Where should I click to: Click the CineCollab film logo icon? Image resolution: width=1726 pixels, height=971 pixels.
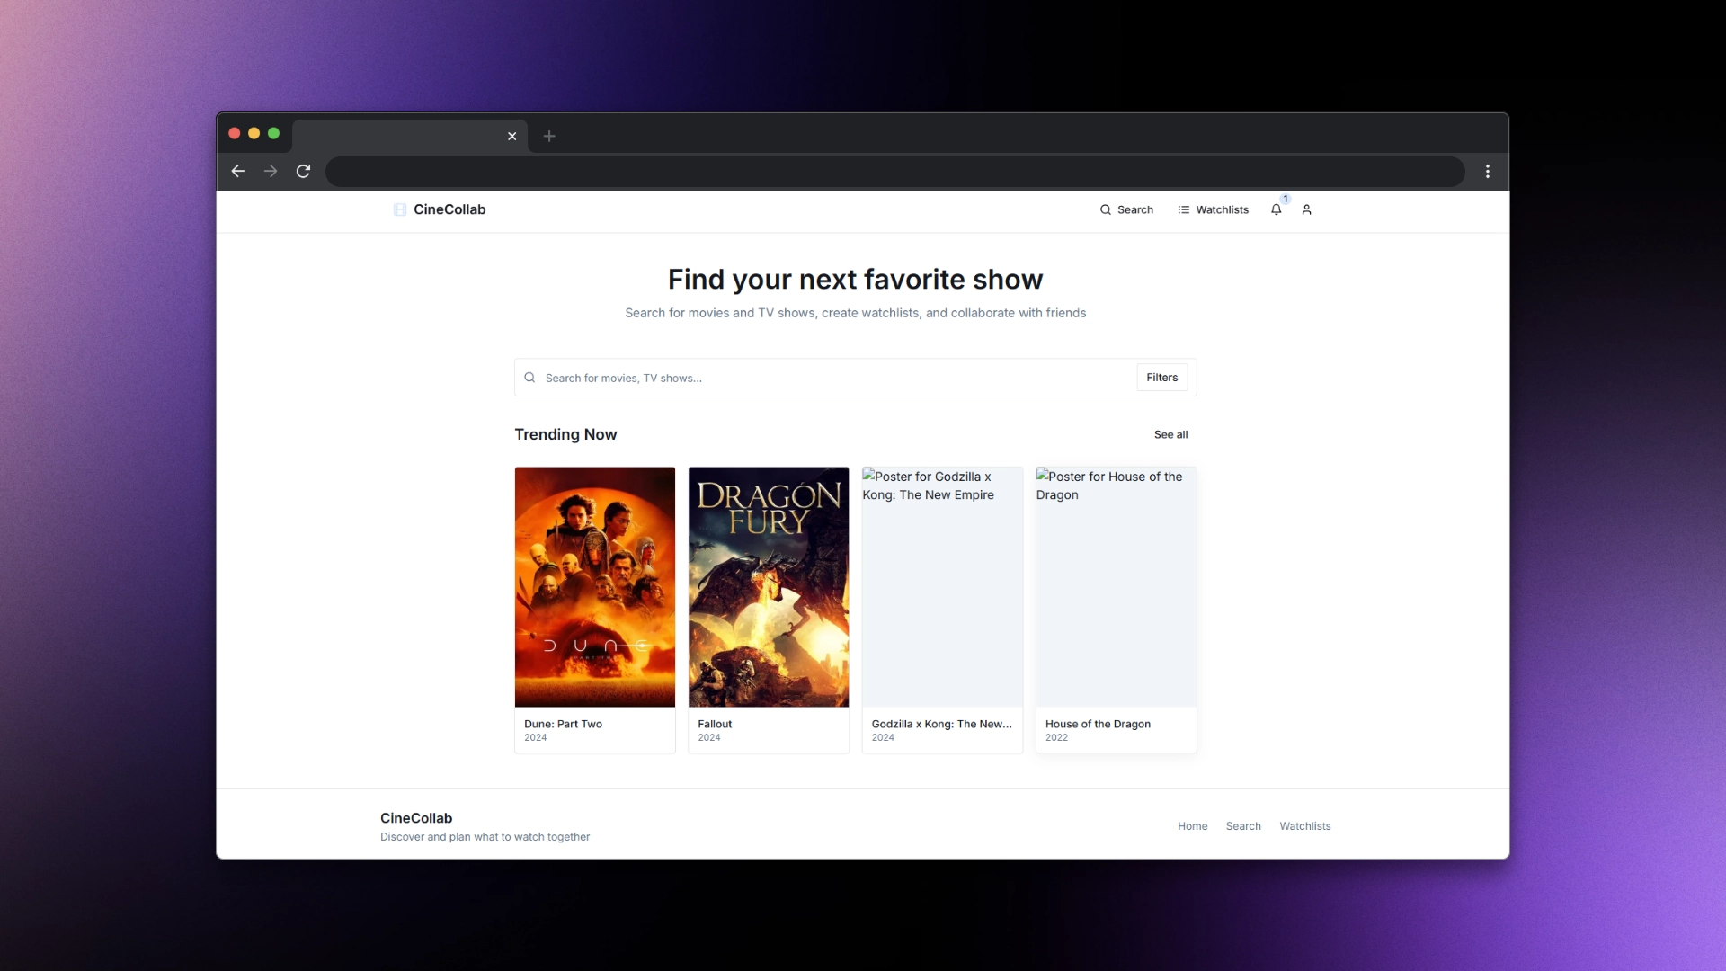tap(400, 209)
